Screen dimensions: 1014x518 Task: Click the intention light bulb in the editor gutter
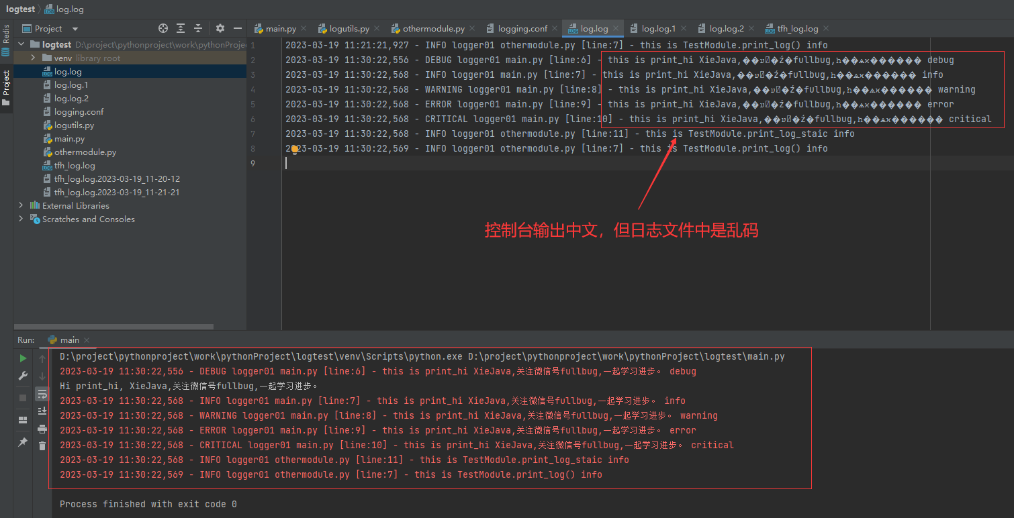coord(294,150)
